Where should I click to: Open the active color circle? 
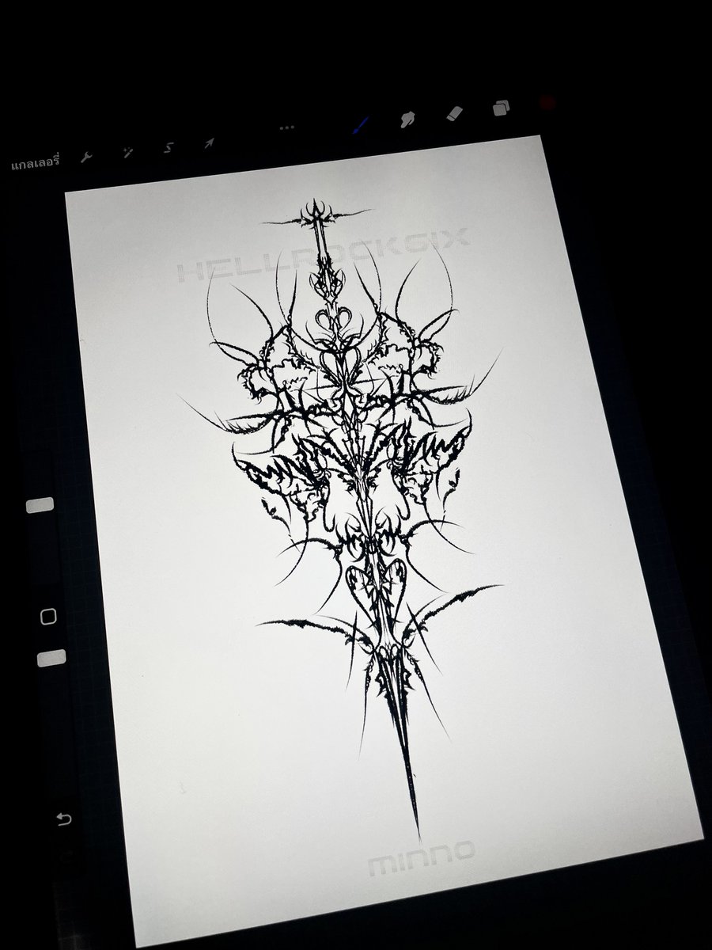point(547,103)
